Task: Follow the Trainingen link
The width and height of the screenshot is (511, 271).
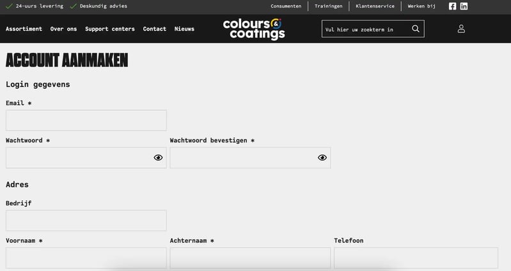Action: pyautogui.click(x=329, y=6)
